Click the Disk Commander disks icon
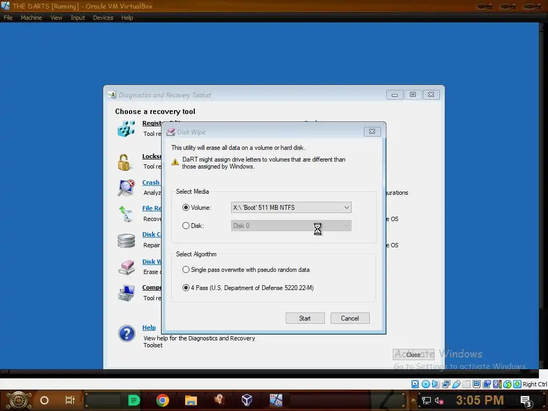The height and width of the screenshot is (411, 548). click(126, 241)
